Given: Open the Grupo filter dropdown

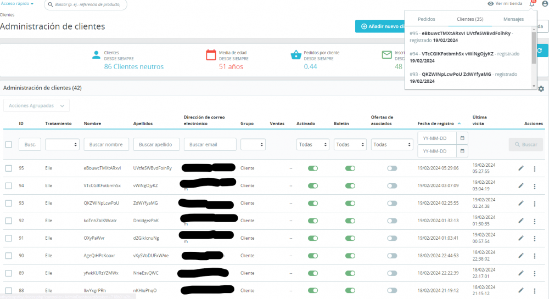Looking at the screenshot, I should point(253,144).
